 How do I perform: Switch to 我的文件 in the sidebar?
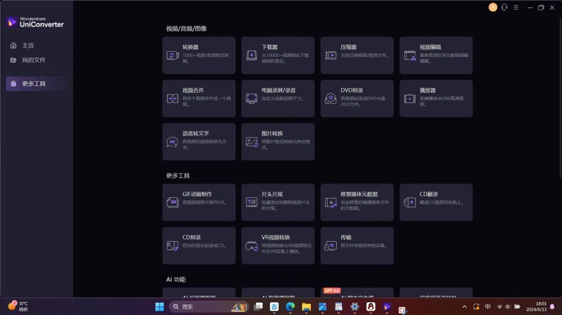coord(33,60)
